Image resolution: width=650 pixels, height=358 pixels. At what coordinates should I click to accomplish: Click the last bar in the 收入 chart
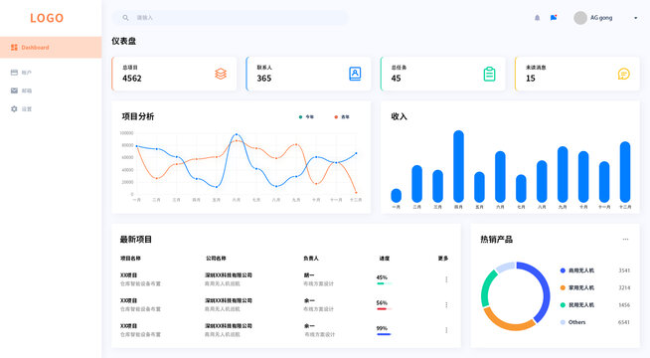[625, 172]
